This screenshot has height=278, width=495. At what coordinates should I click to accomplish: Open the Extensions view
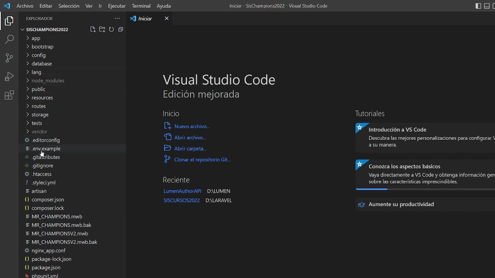click(x=9, y=95)
